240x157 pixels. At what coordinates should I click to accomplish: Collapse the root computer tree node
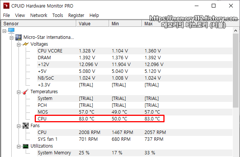click(x=4, y=31)
